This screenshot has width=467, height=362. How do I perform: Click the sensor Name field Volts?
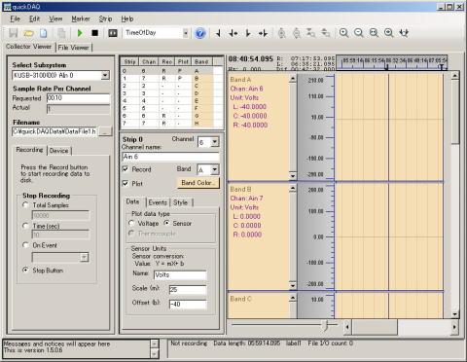(x=180, y=275)
